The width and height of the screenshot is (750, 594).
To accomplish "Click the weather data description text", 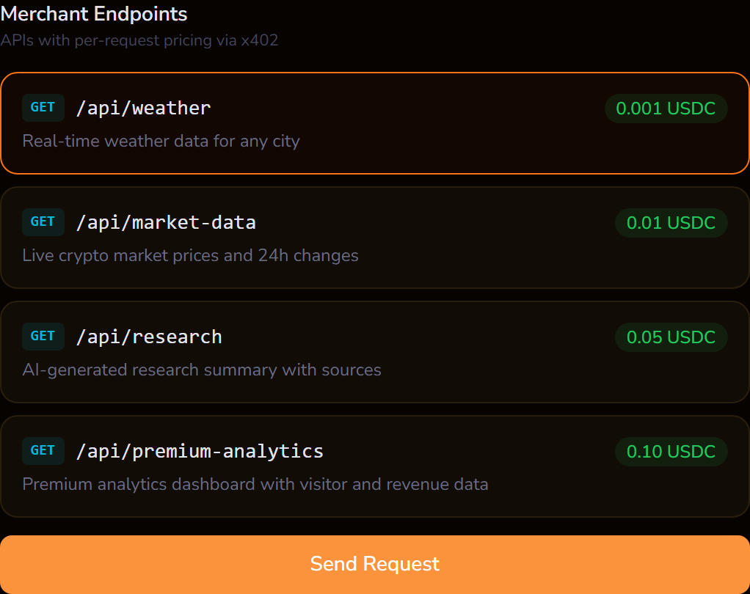I will (161, 141).
